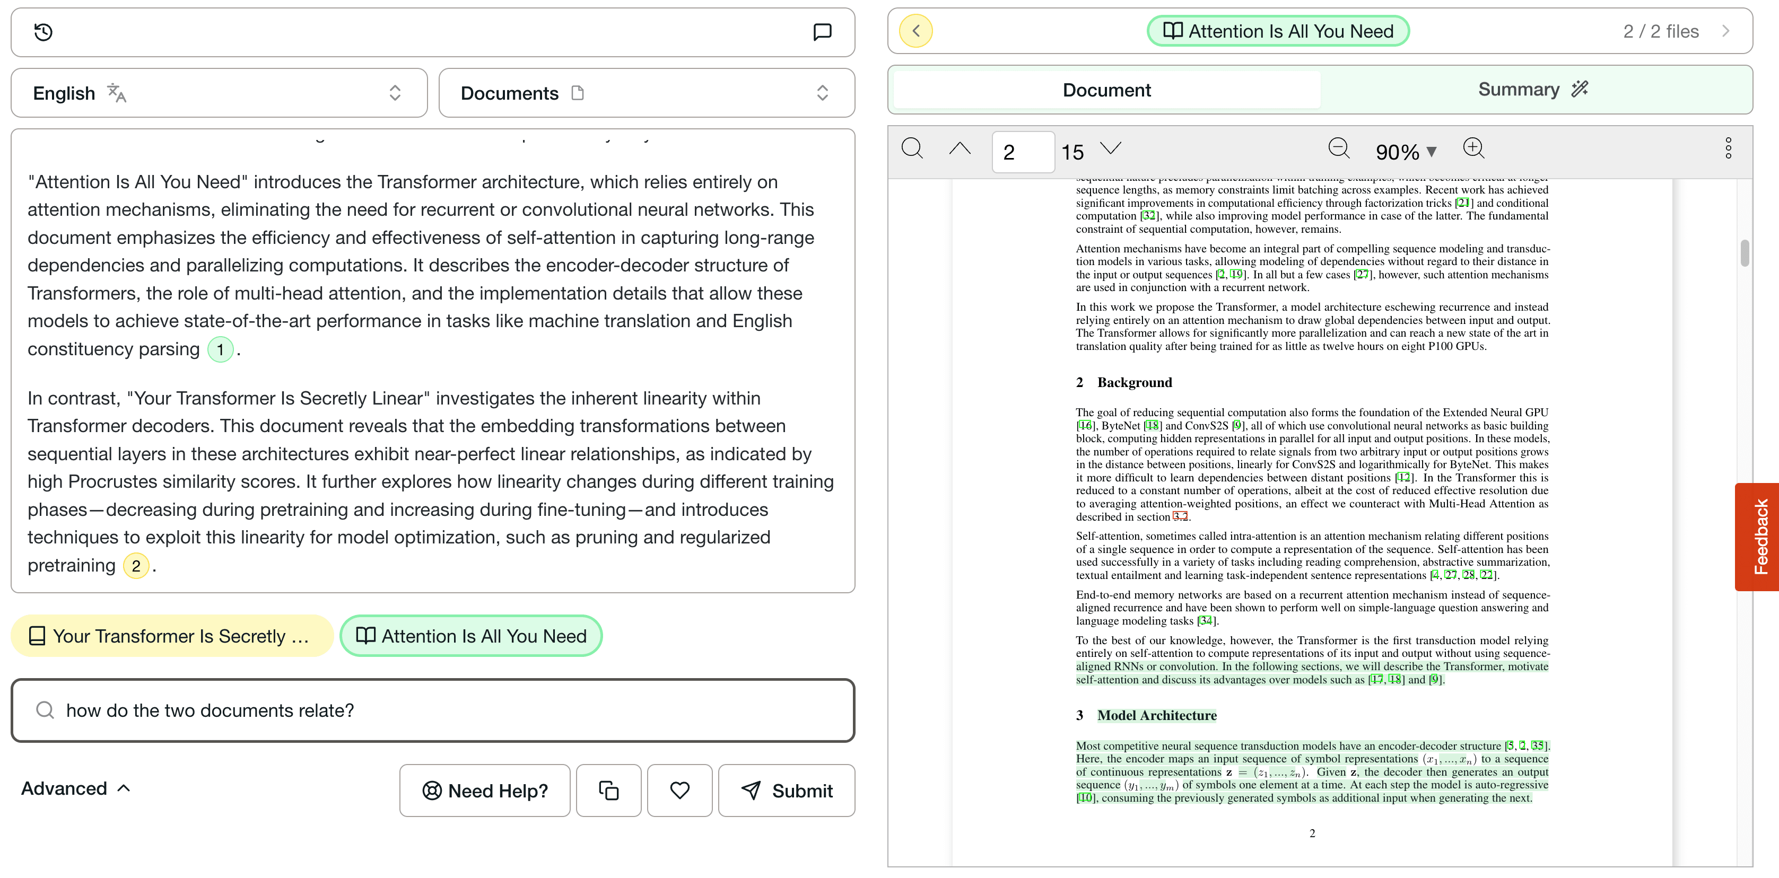1779x878 pixels.
Task: Click the Attention Is All You Need title pill
Action: pyautogui.click(x=1278, y=31)
